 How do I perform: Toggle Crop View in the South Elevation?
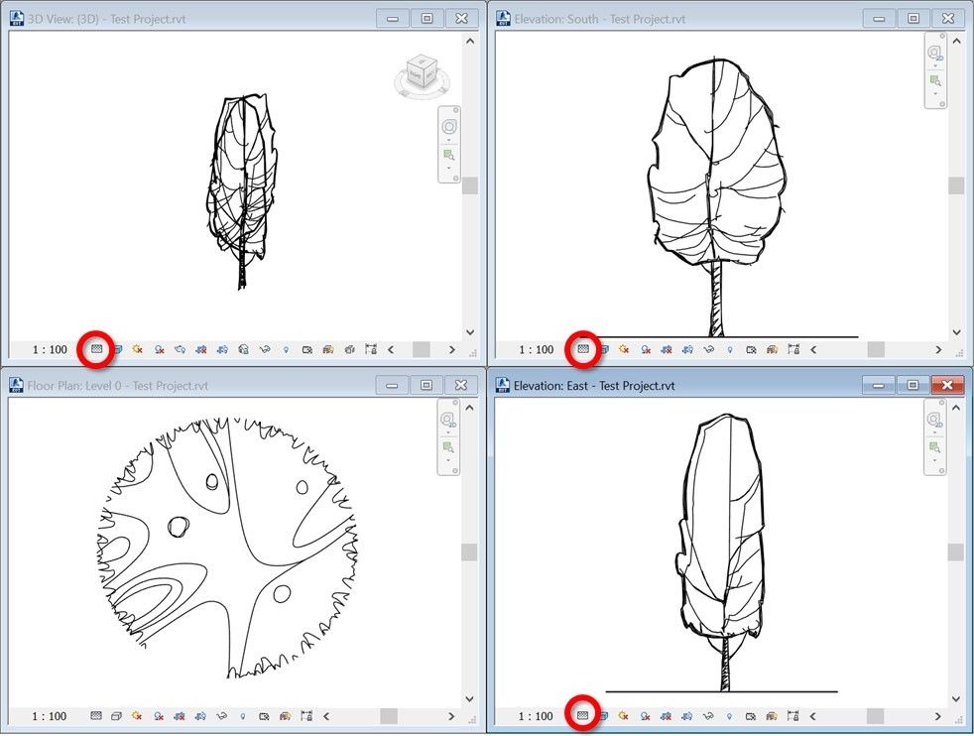pos(667,349)
